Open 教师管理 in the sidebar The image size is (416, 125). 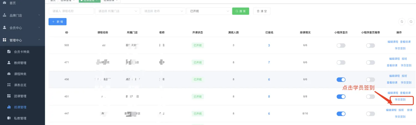(x=20, y=63)
